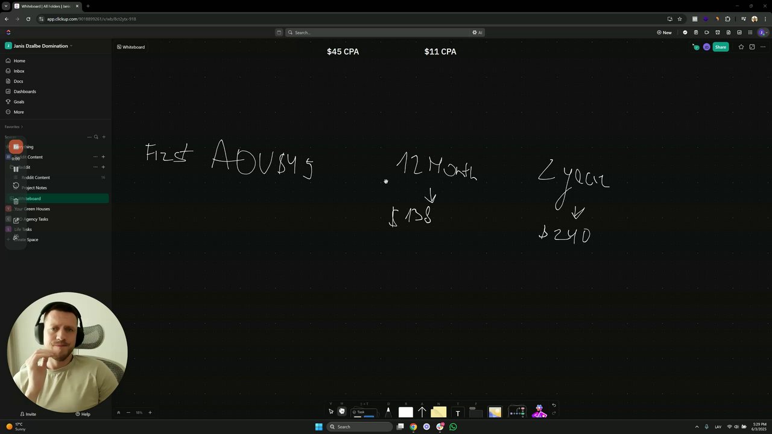The width and height of the screenshot is (772, 434).
Task: Add a yellow sticky note
Action: pyautogui.click(x=438, y=412)
